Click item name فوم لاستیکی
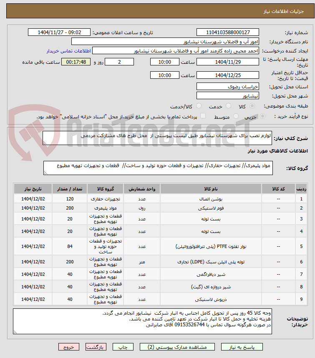The height and width of the screenshot is (358, 315). click(211, 208)
